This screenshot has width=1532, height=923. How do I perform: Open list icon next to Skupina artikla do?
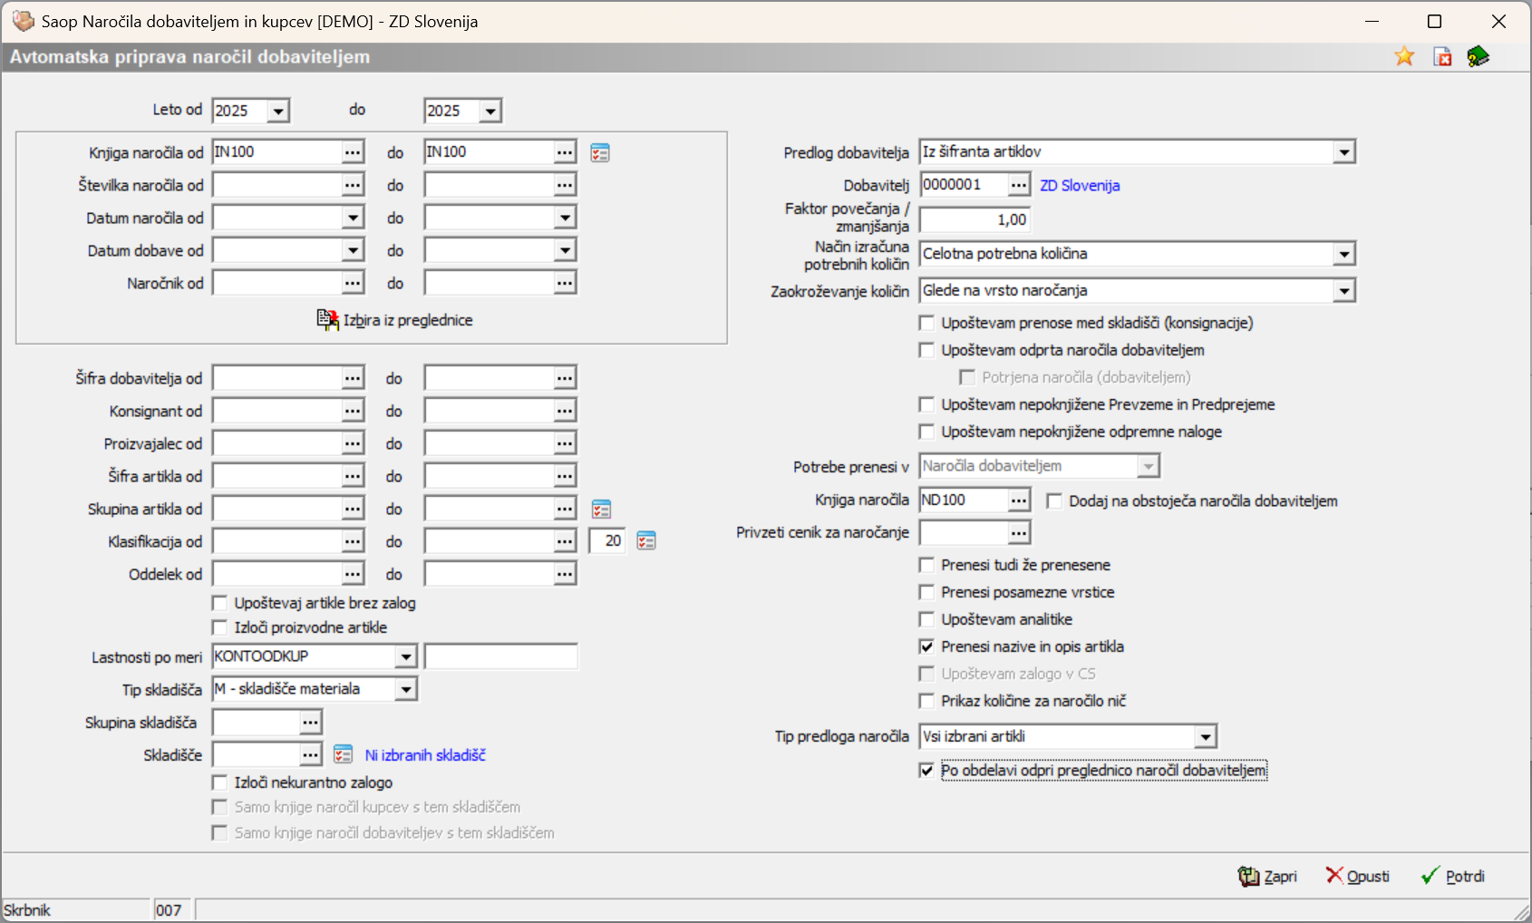(x=601, y=510)
